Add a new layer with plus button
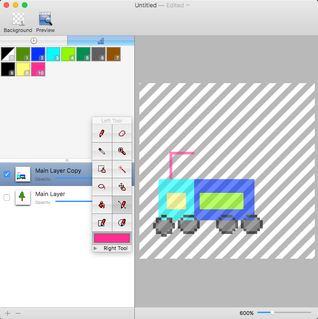This screenshot has height=319, width=318. point(7,314)
